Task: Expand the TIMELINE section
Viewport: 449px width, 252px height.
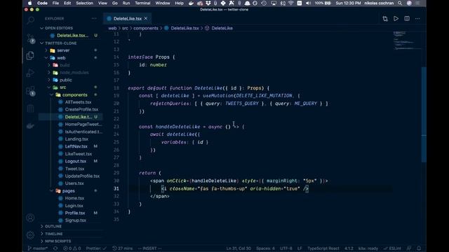Action: [53, 234]
